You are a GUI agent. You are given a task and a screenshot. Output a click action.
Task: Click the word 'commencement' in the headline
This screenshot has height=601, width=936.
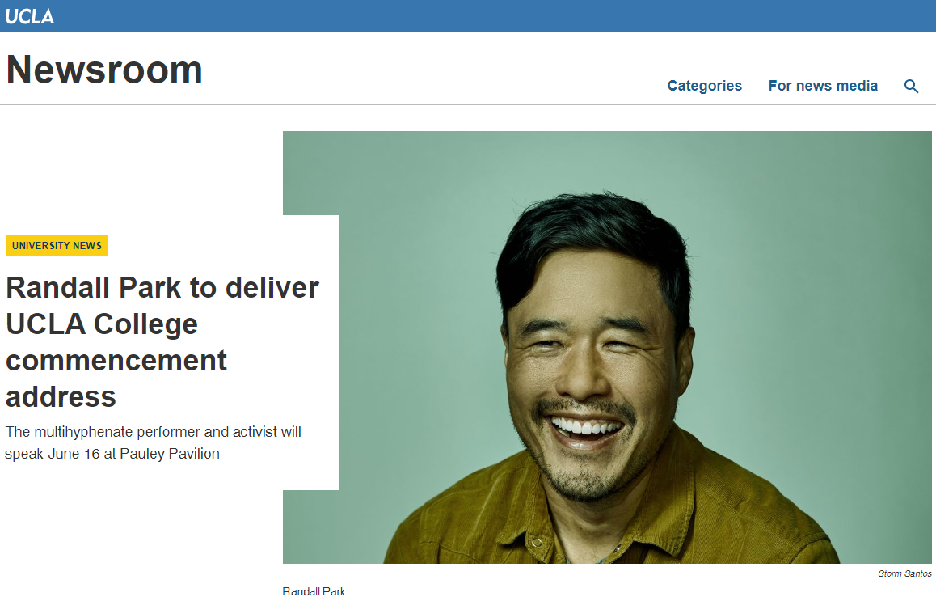point(116,361)
